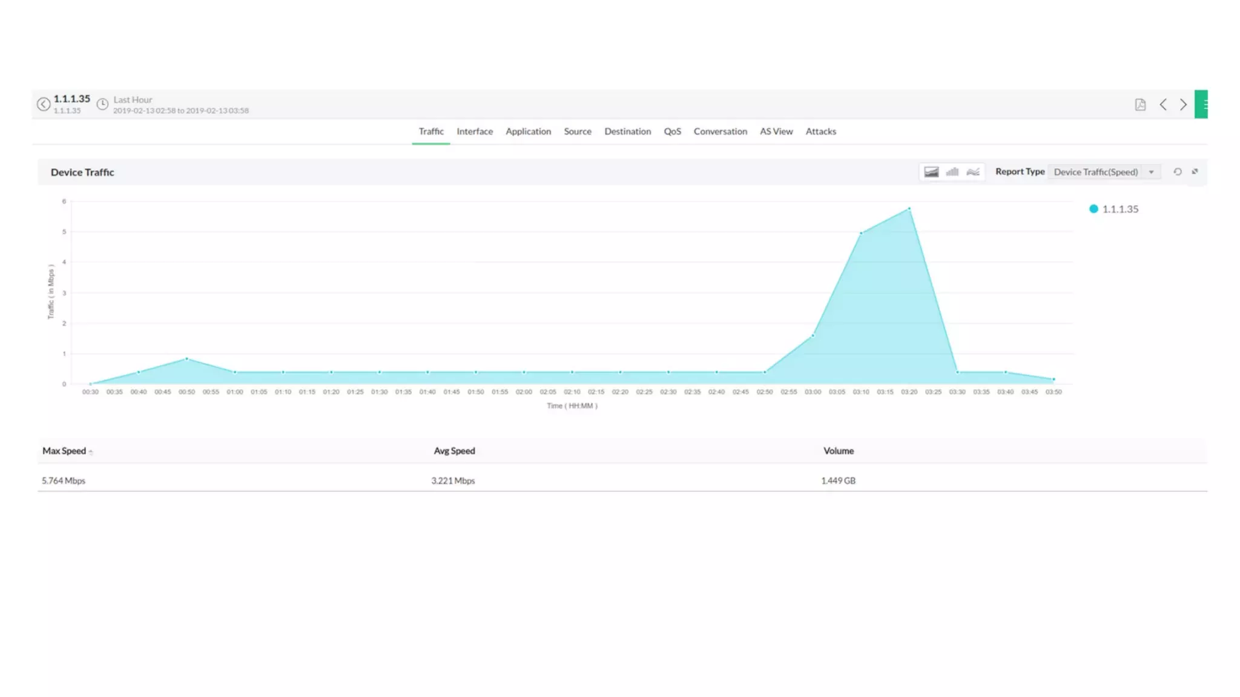Switch to the area chart view
The height and width of the screenshot is (697, 1240).
tap(931, 172)
